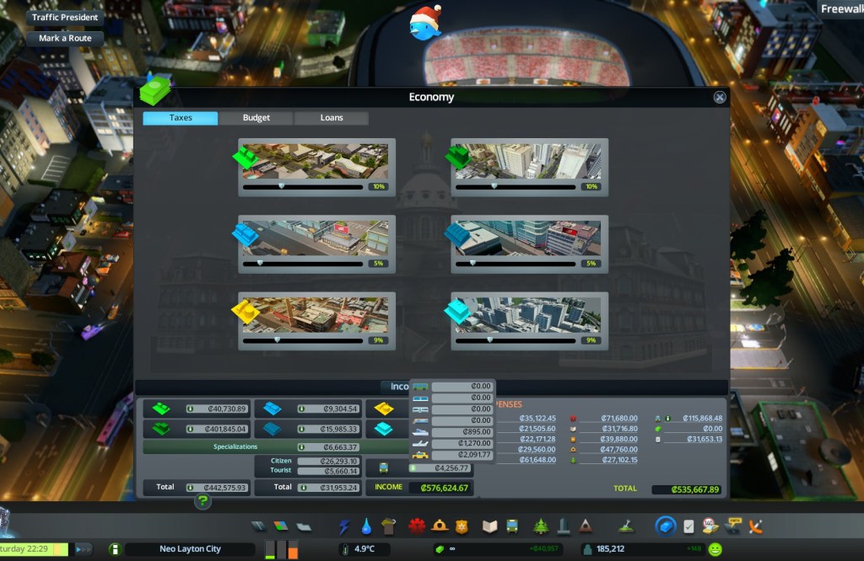Expand the yellow bus public transport income
Viewport: 864px width, 561px height.
pos(384,467)
